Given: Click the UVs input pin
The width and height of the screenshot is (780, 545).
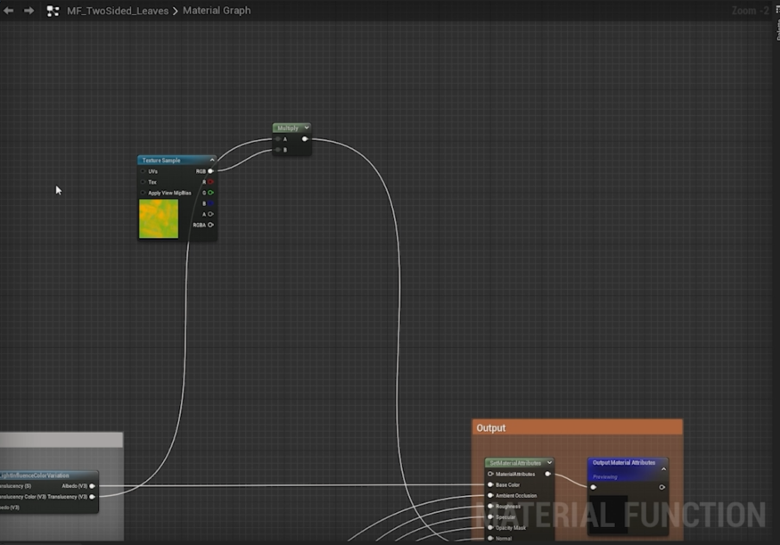Looking at the screenshot, I should coord(144,171).
